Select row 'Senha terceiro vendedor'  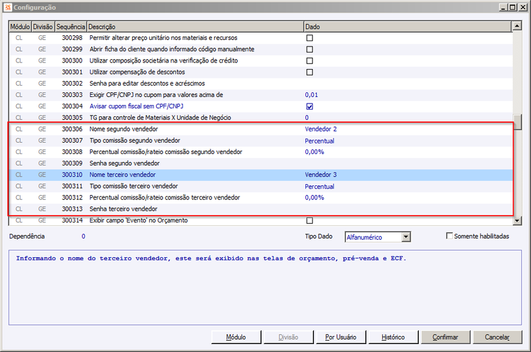point(260,209)
